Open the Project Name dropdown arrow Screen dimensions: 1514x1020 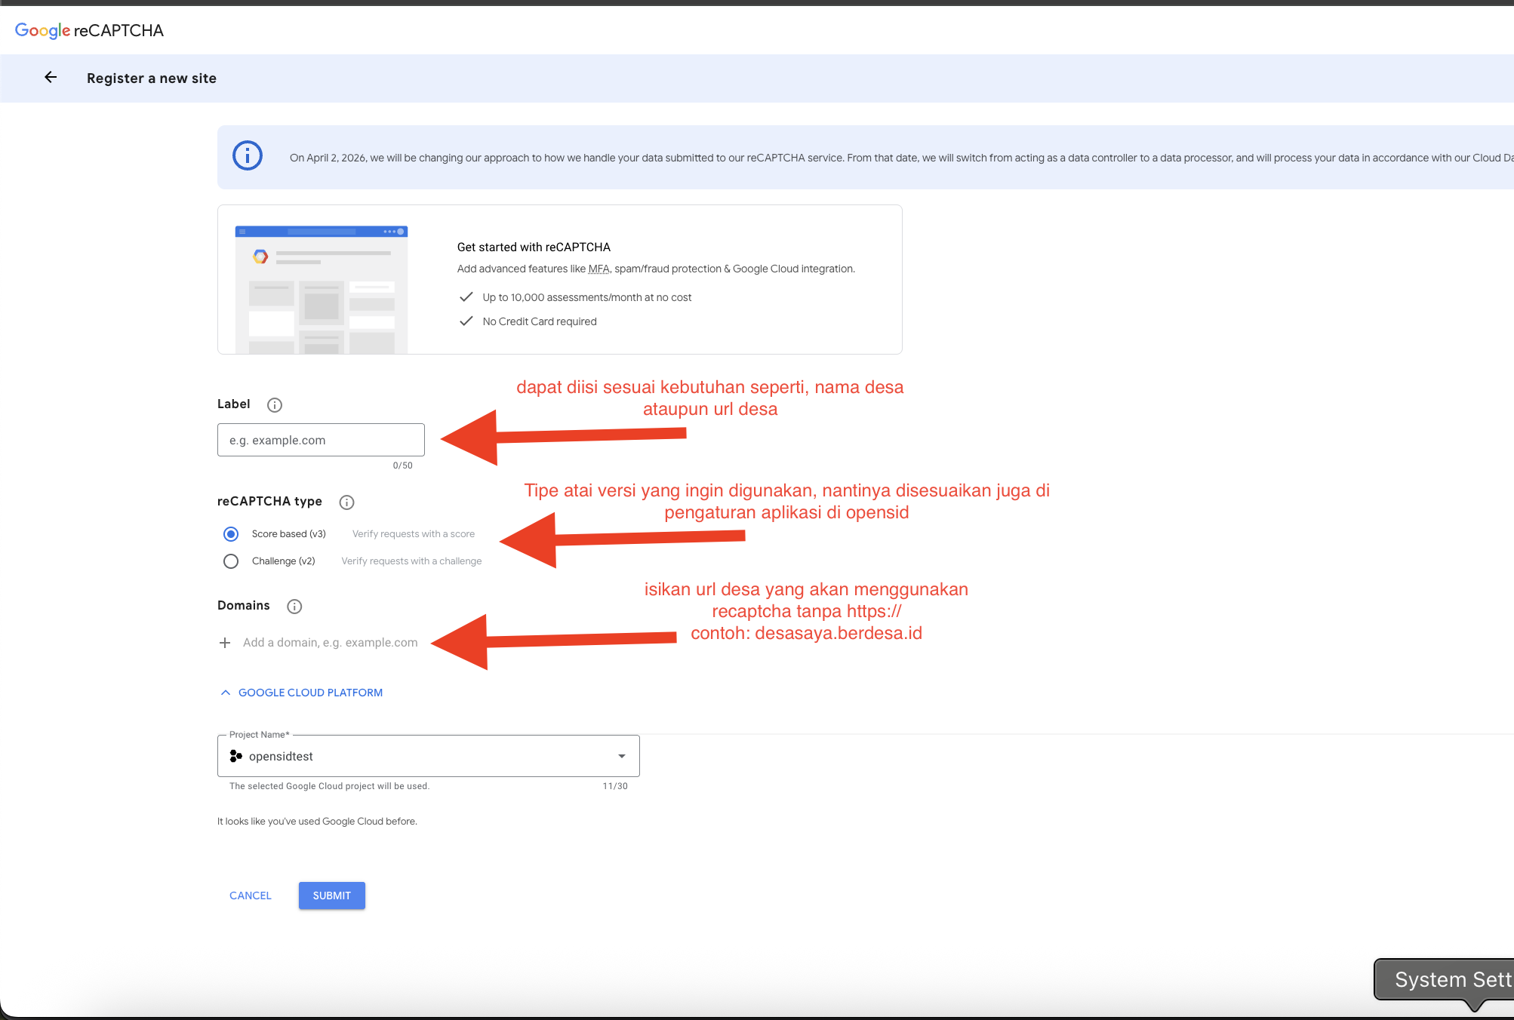pos(622,756)
